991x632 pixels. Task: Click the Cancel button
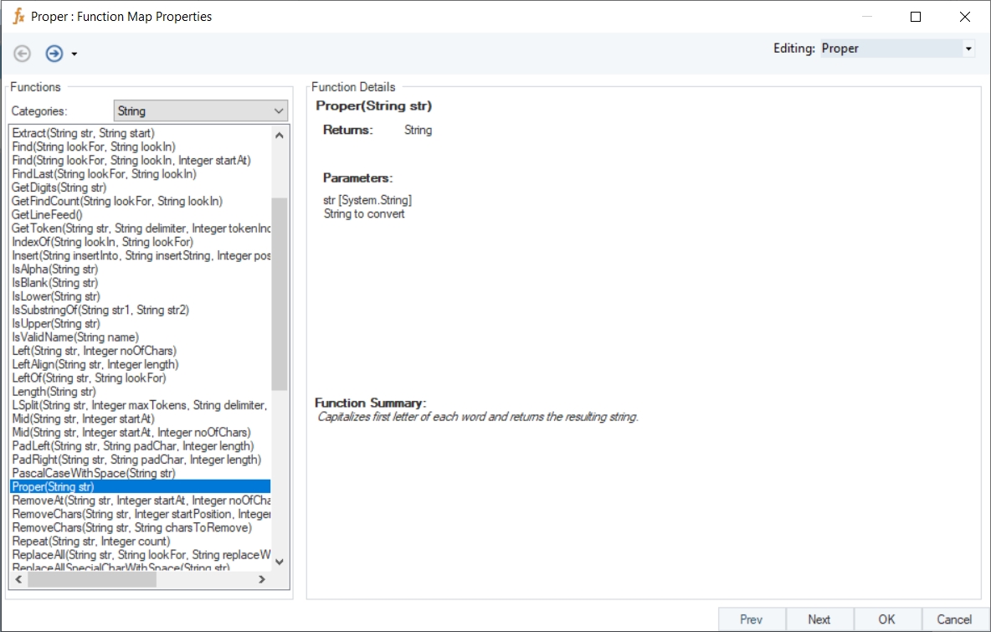tap(954, 619)
